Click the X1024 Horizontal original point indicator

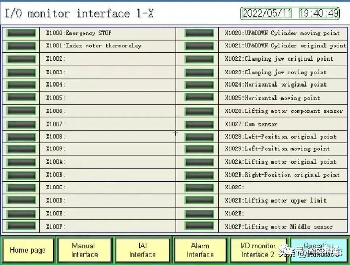click(x=199, y=85)
